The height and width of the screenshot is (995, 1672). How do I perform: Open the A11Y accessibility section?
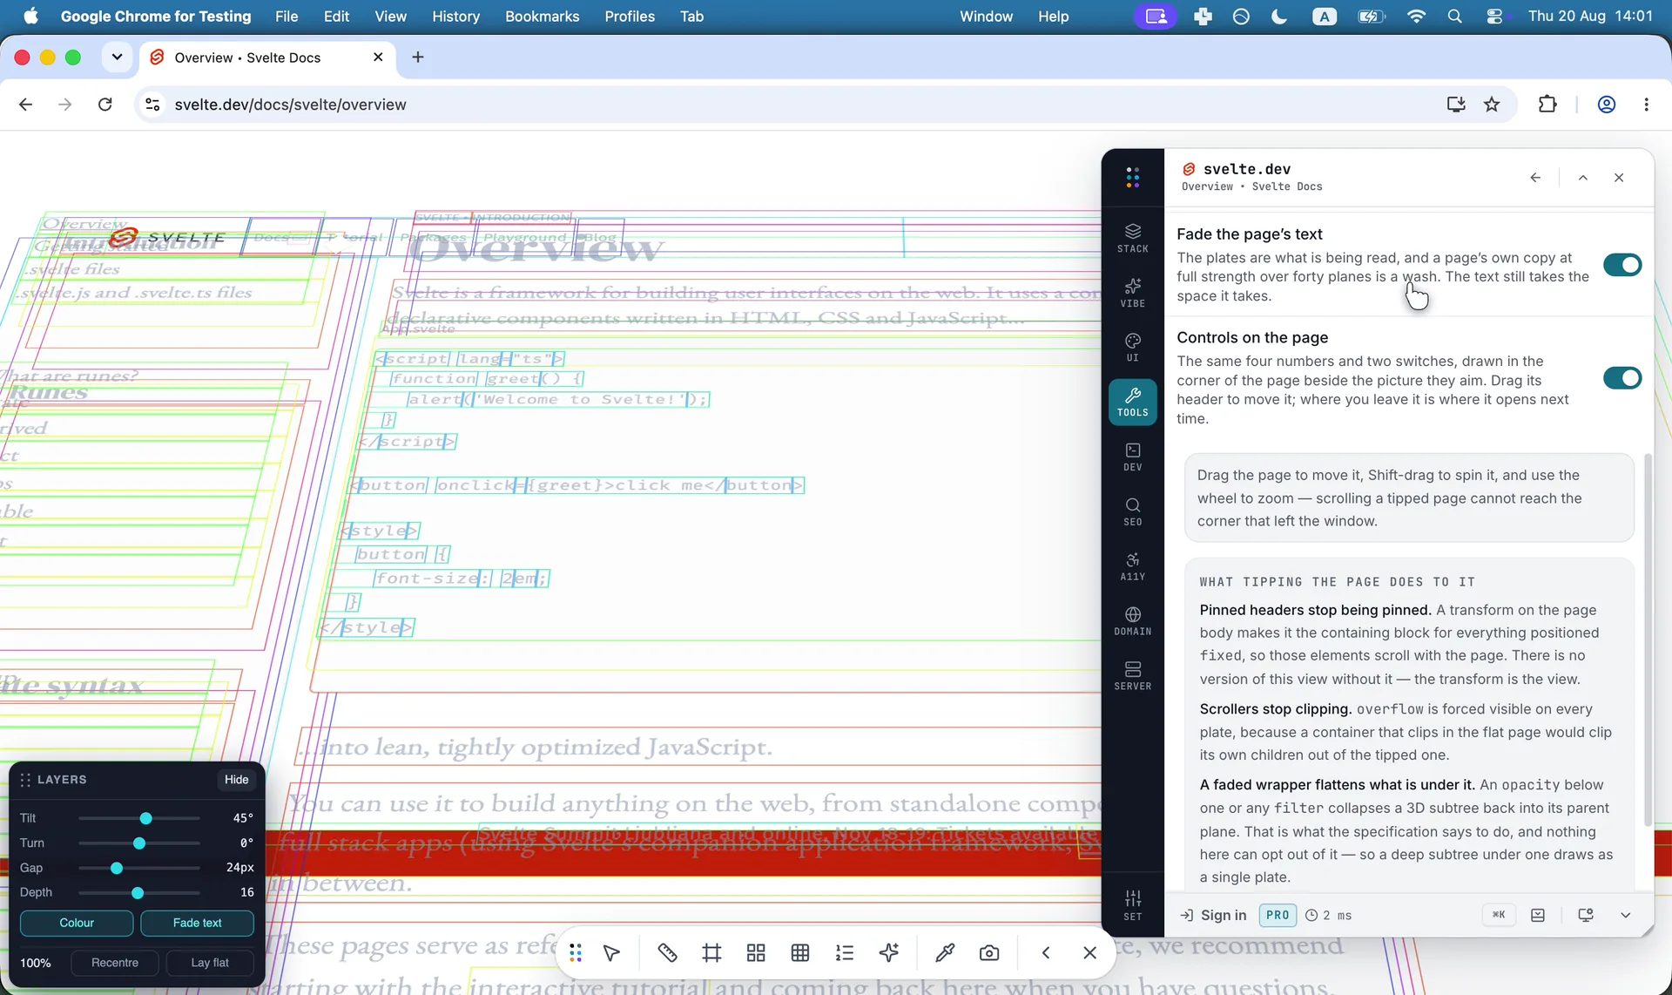tap(1132, 566)
